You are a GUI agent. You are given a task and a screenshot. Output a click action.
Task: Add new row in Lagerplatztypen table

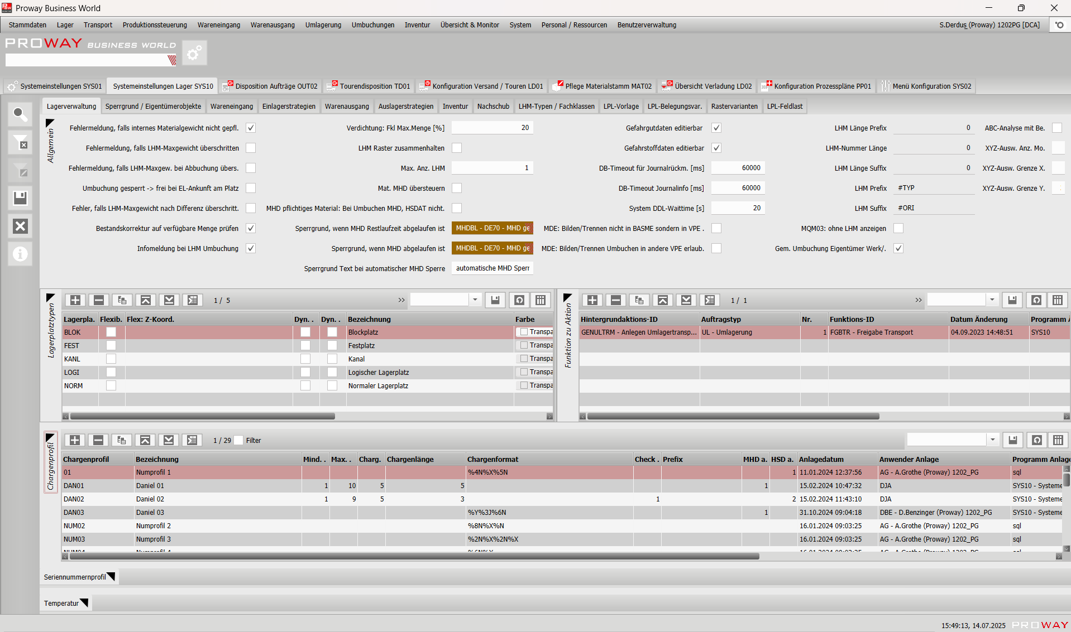tap(75, 300)
